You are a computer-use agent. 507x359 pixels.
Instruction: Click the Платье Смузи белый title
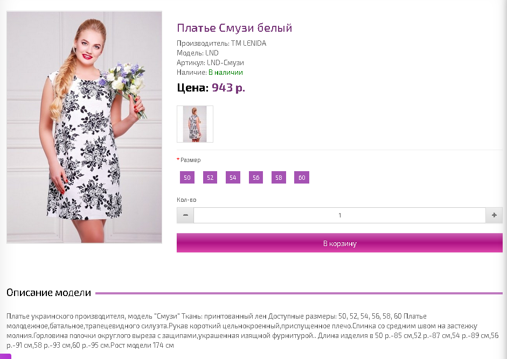[x=234, y=28]
